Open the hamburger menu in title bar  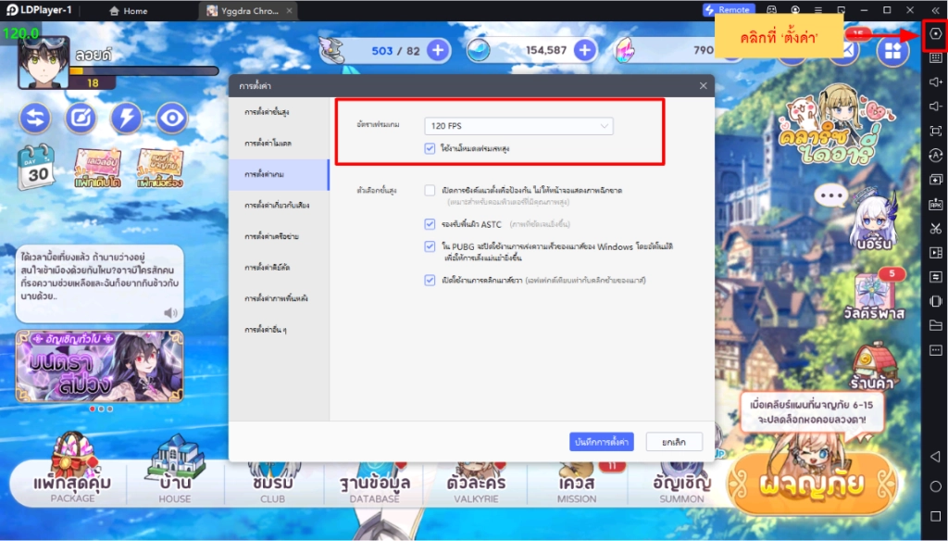(x=818, y=10)
